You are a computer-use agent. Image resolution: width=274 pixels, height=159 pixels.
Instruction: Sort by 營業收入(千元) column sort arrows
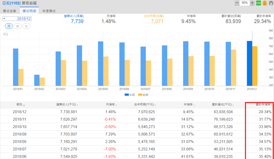77,105
